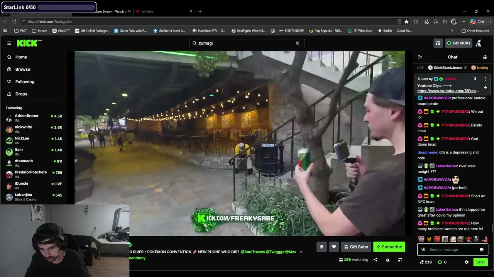This screenshot has width=494, height=277.
Task: Open dtanmanb channel in Following list
Action: point(34,163)
